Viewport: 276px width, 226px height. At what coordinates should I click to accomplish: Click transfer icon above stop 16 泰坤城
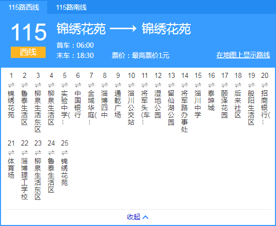211,85
